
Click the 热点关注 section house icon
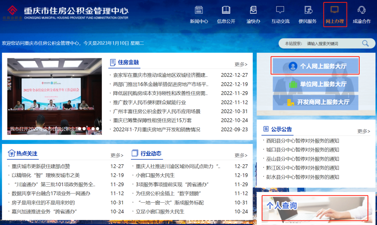[11, 153]
